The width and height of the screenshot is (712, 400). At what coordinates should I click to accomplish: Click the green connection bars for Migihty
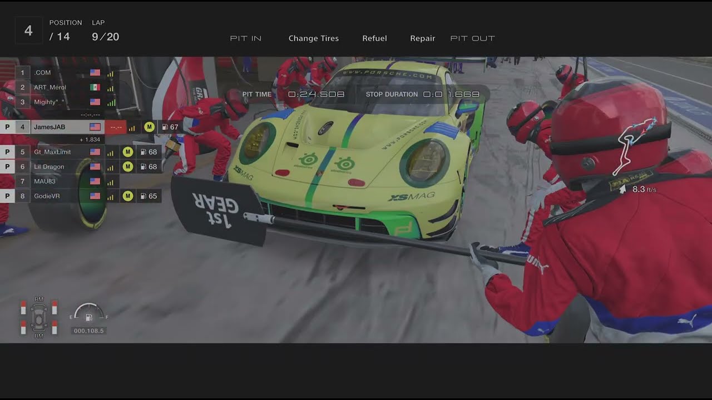point(111,102)
